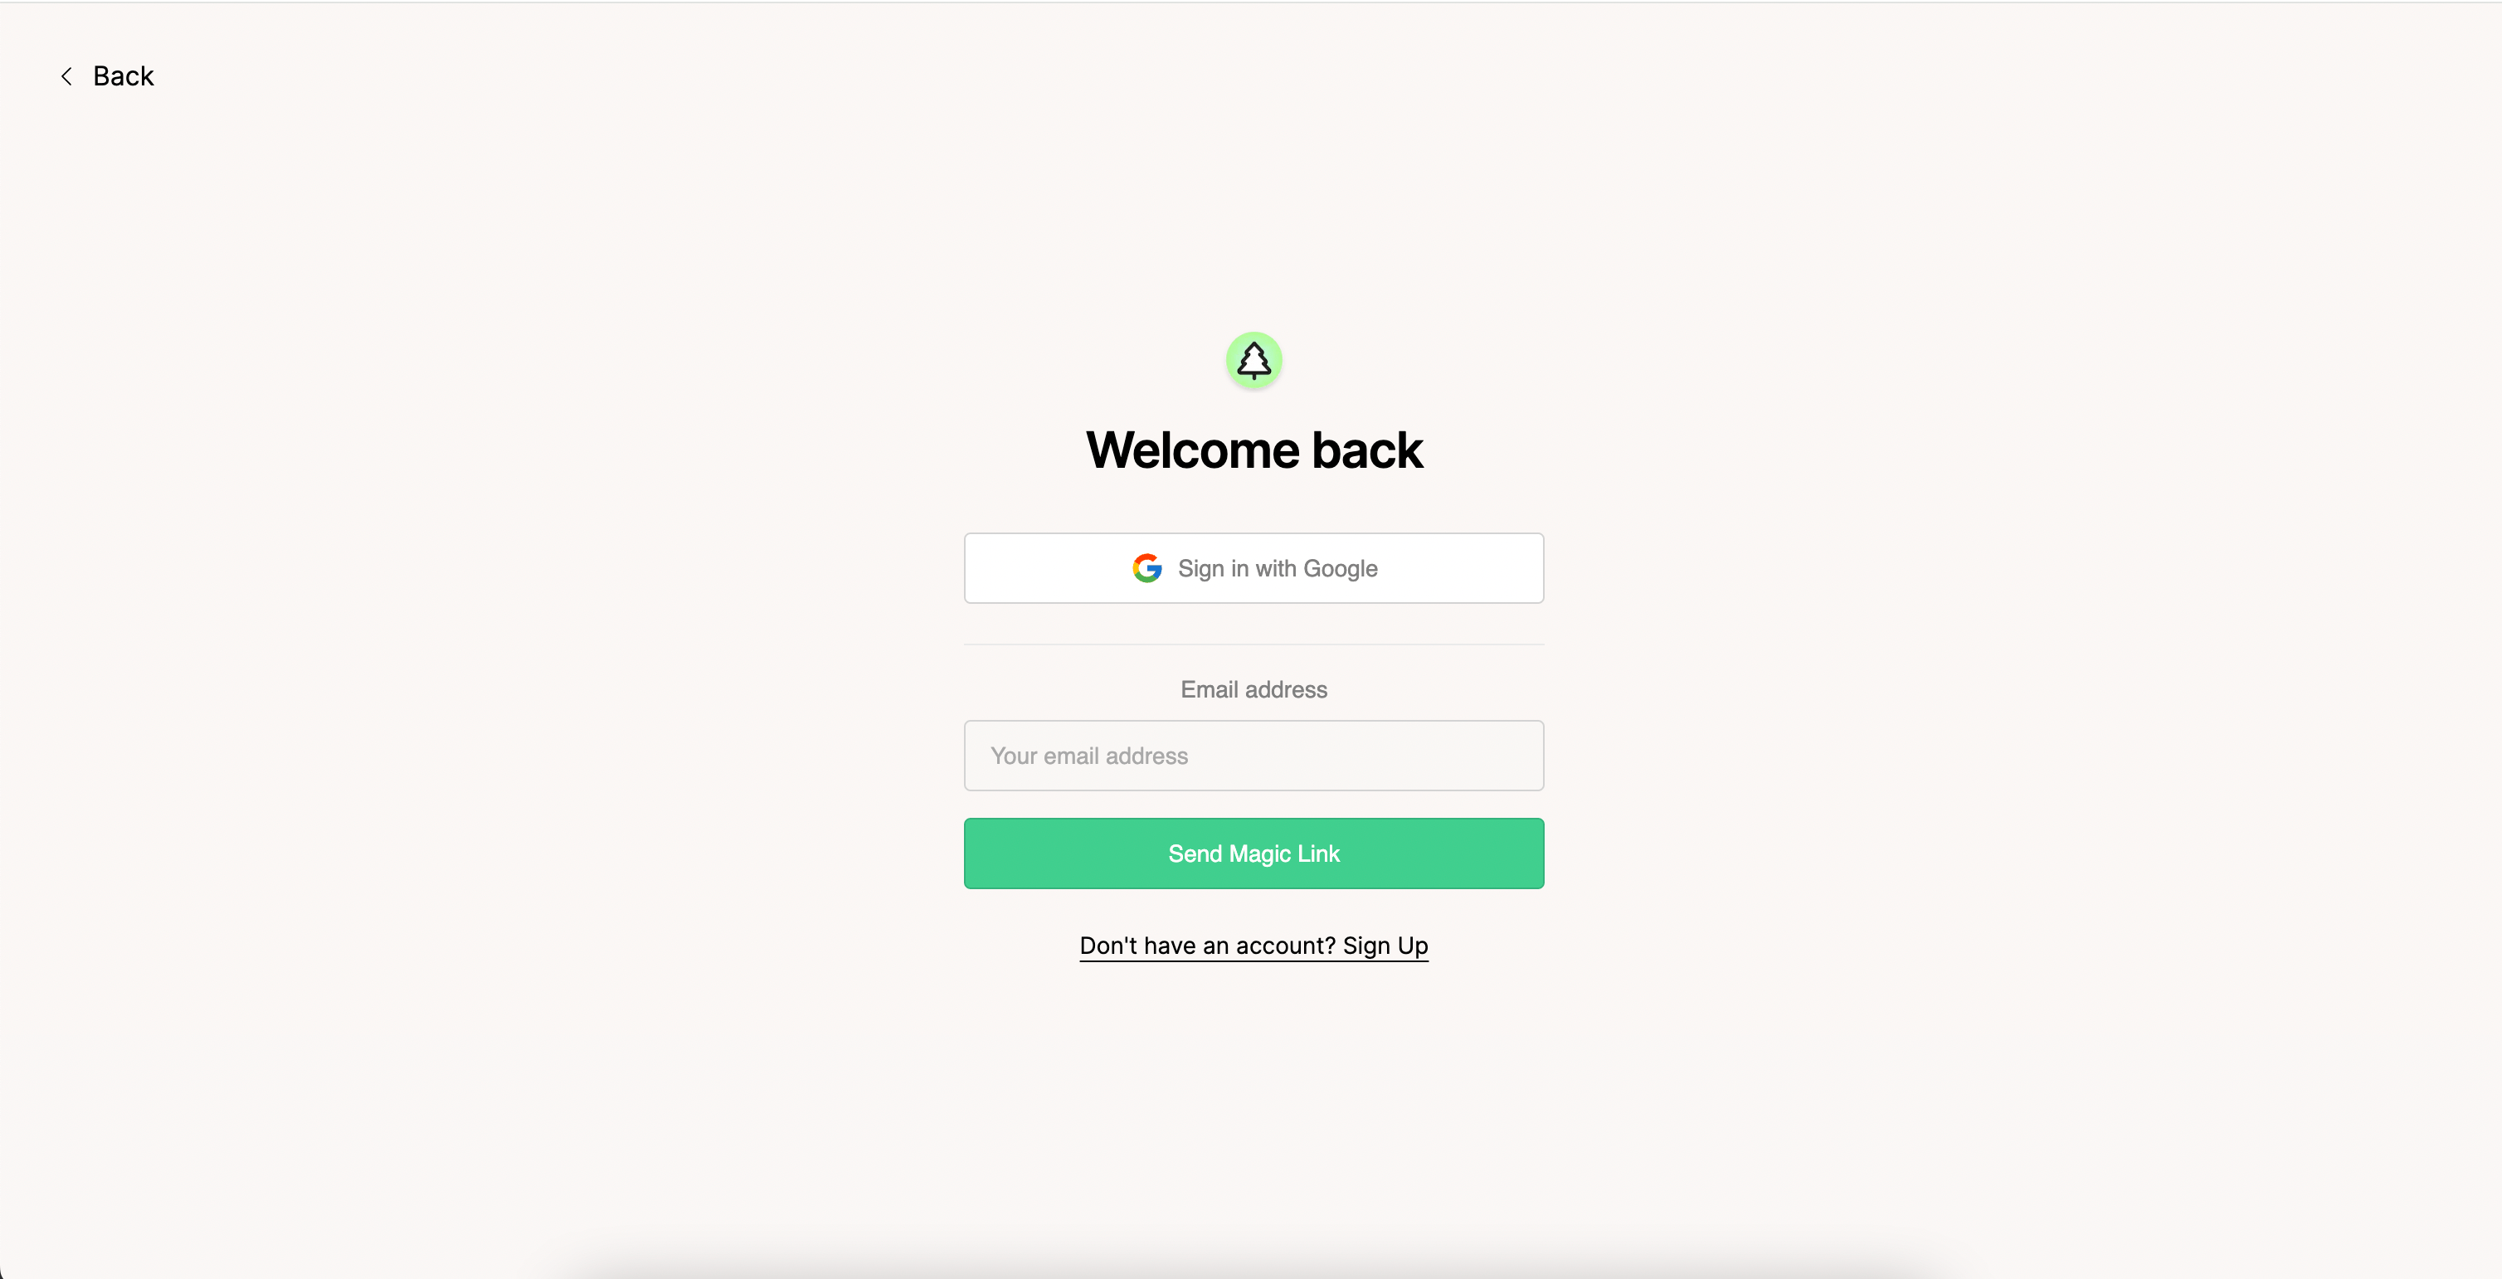Click the 'Your email address' placeholder text
Image resolution: width=2502 pixels, height=1279 pixels.
click(1088, 756)
